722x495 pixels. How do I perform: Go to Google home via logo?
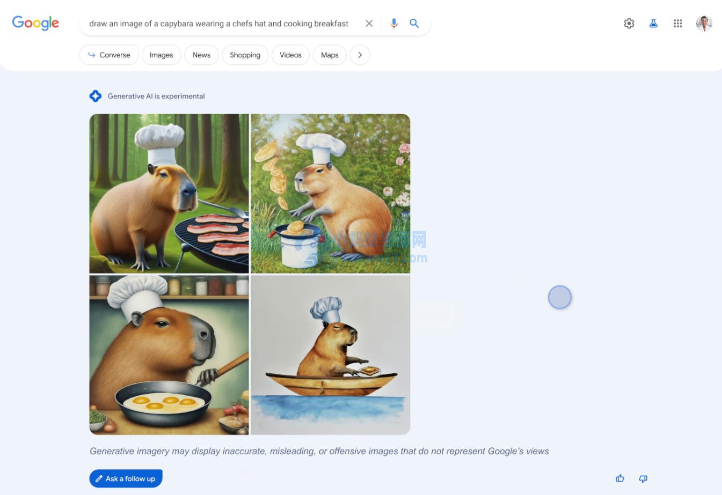[35, 23]
